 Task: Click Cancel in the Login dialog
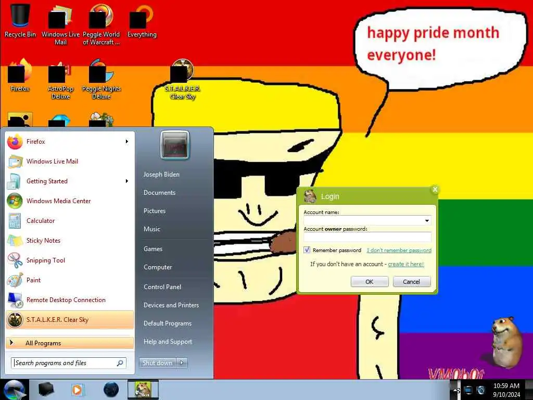[x=412, y=282]
